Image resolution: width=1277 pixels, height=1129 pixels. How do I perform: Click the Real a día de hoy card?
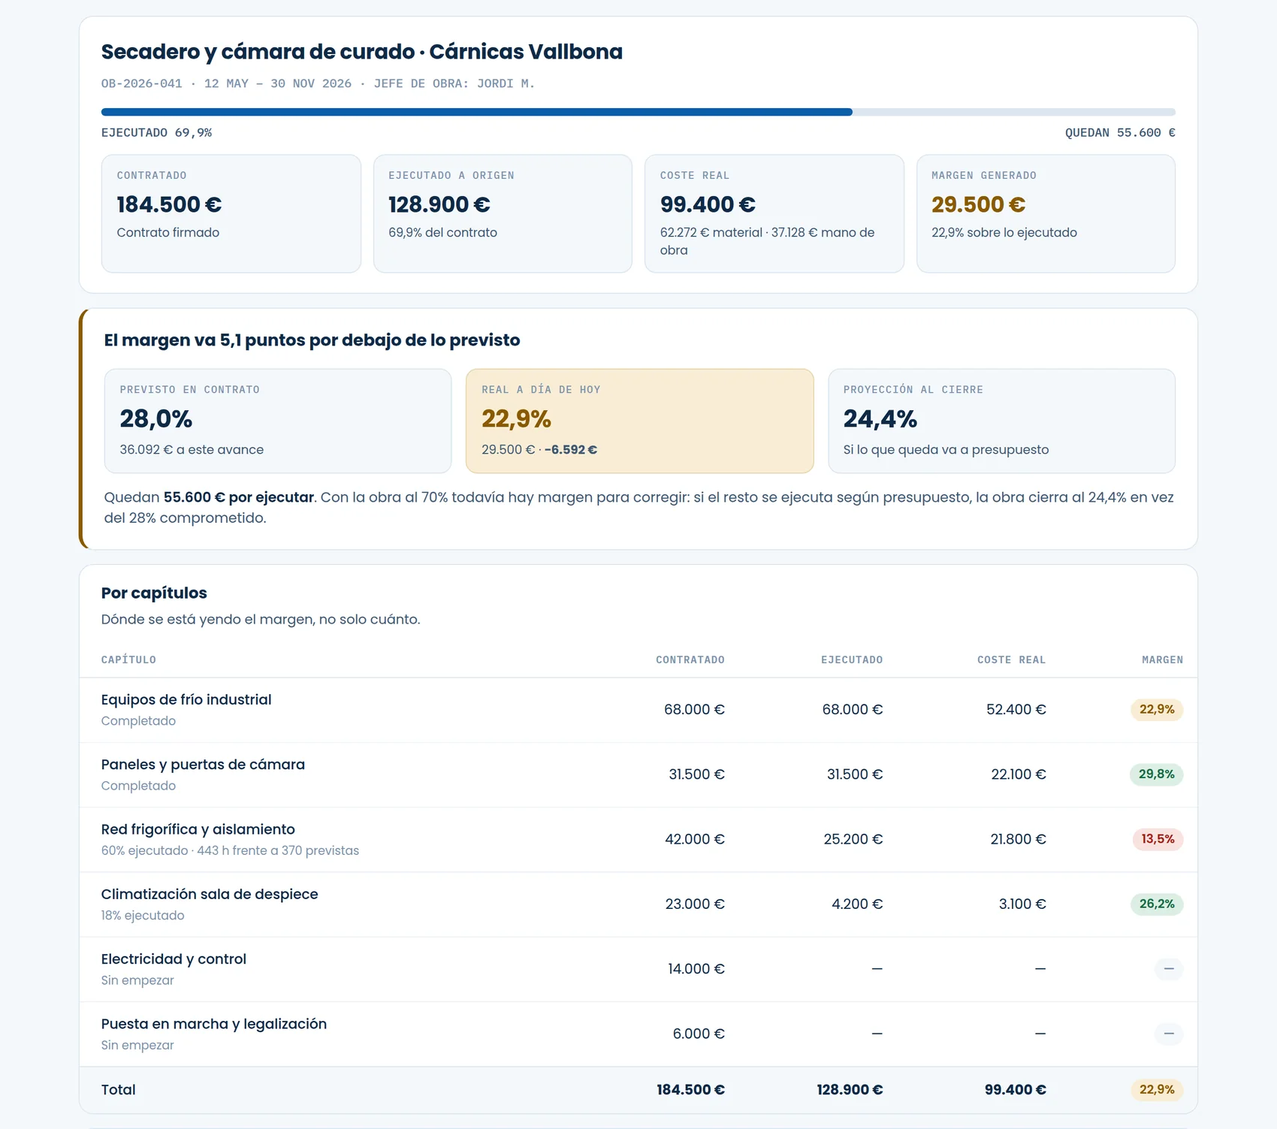(x=640, y=421)
